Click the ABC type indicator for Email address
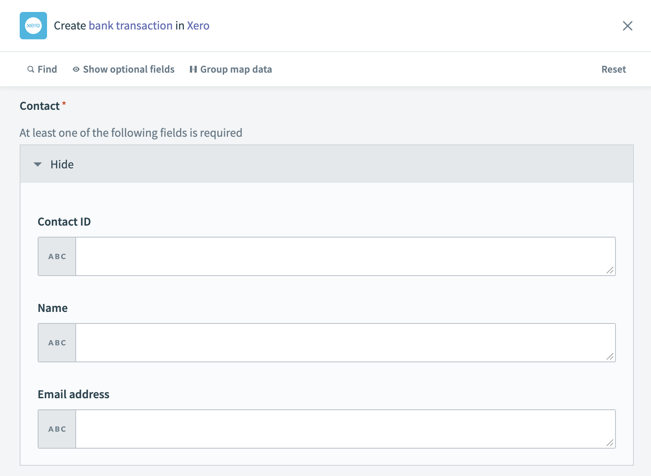This screenshot has height=476, width=651. 56,429
